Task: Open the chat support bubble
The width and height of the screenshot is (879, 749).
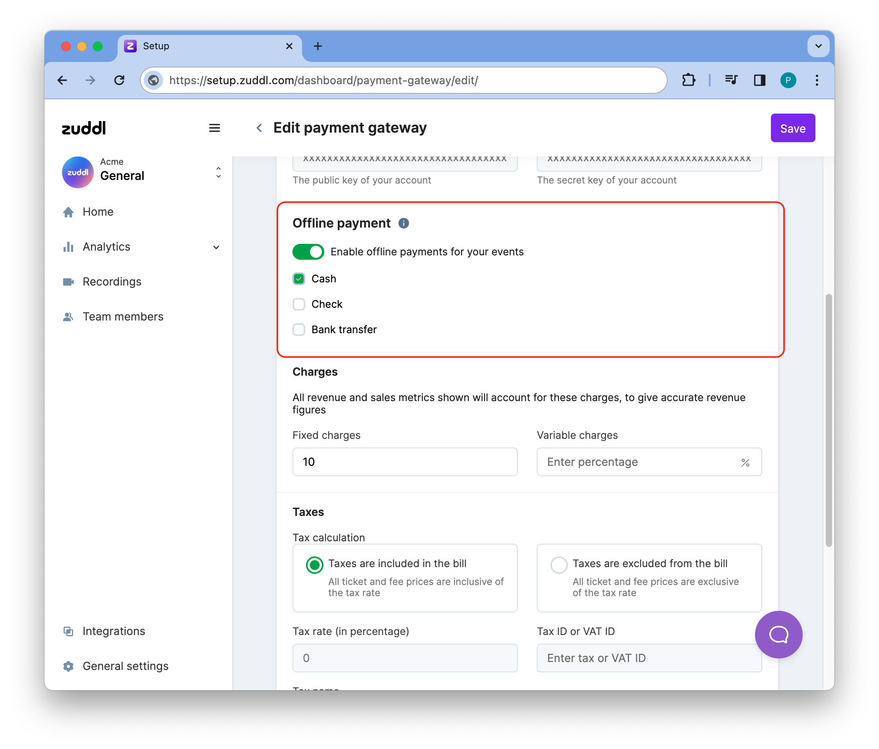Action: pos(778,634)
